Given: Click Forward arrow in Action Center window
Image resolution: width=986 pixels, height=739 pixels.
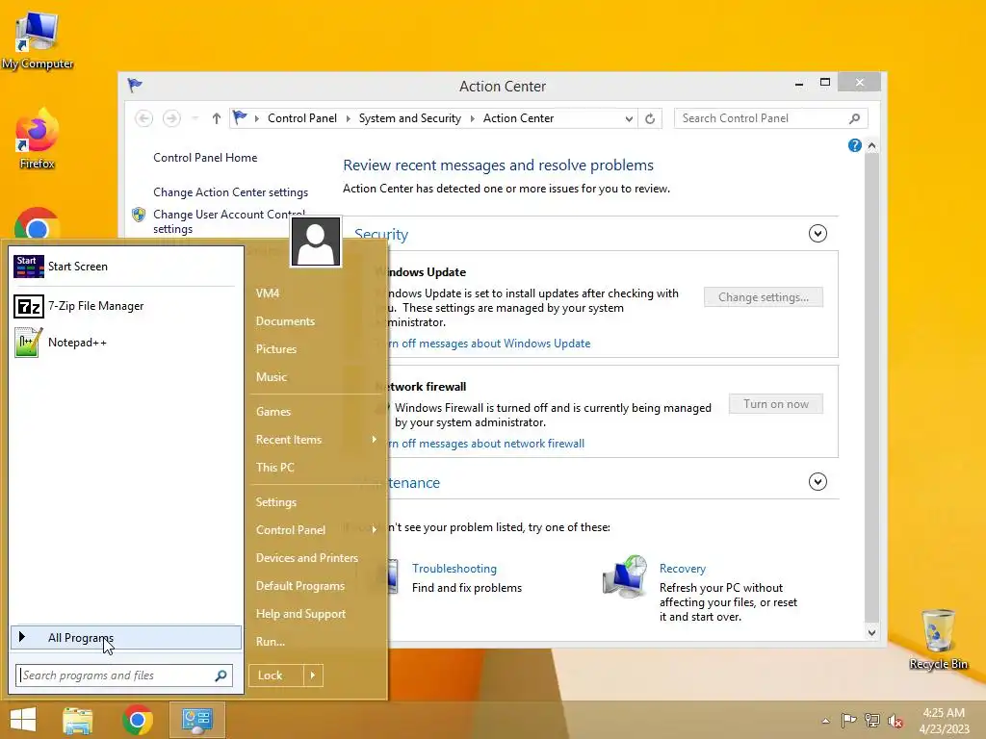Looking at the screenshot, I should click(x=171, y=118).
